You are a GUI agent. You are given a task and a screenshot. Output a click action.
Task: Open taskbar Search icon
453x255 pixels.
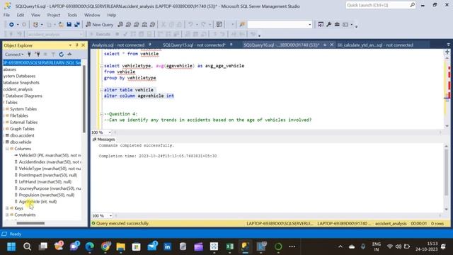tap(27, 246)
